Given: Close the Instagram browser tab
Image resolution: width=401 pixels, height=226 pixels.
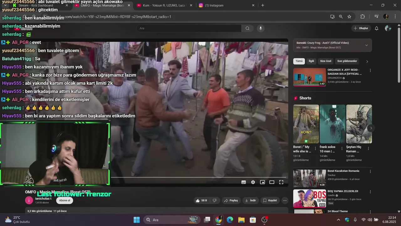Looking at the screenshot, I should (253, 5).
